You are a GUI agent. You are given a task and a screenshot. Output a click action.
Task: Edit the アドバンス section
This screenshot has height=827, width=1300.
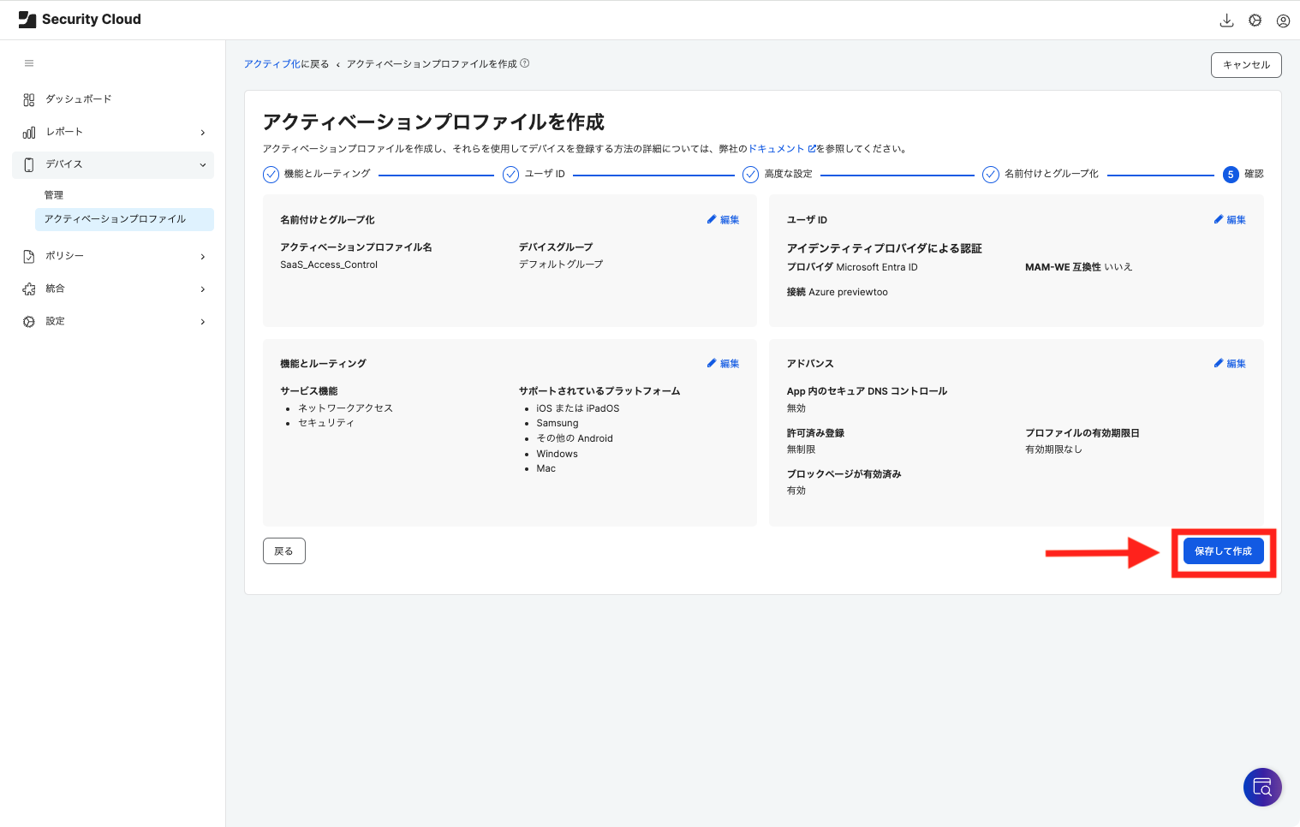point(1230,364)
